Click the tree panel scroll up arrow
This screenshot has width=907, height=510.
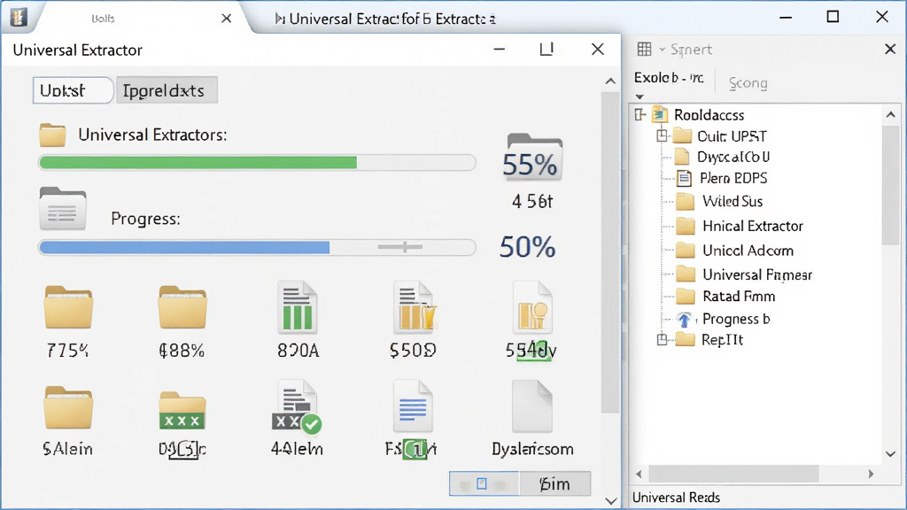[891, 114]
